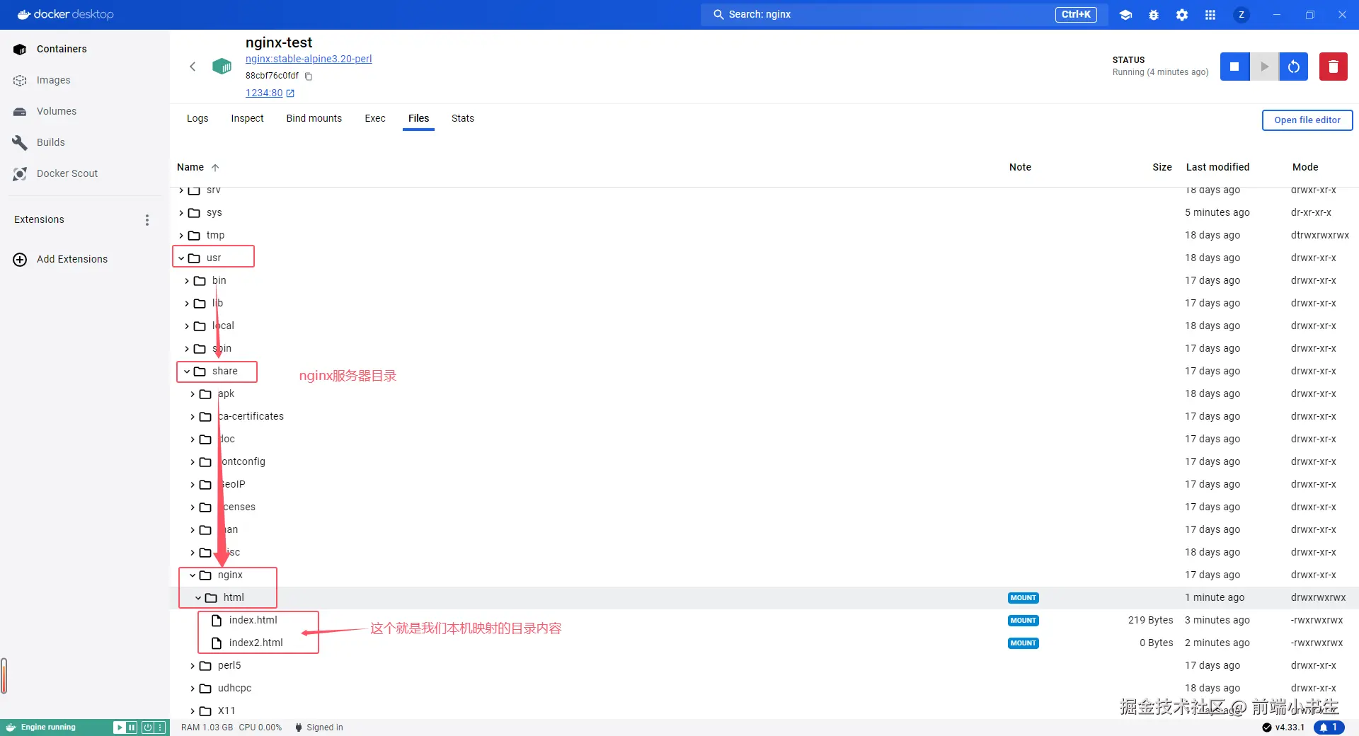Viewport: 1359px width, 736px height.
Task: Open the user account avatar Z
Action: [x=1242, y=15]
